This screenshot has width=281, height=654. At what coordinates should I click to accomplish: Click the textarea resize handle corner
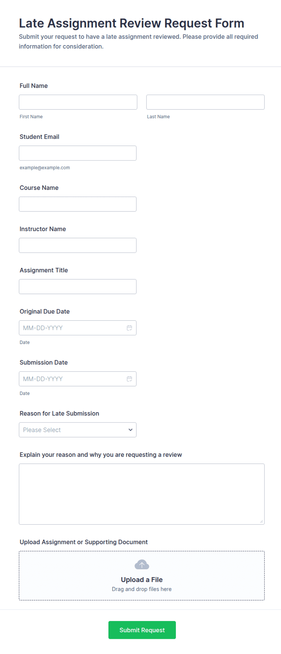(261, 521)
